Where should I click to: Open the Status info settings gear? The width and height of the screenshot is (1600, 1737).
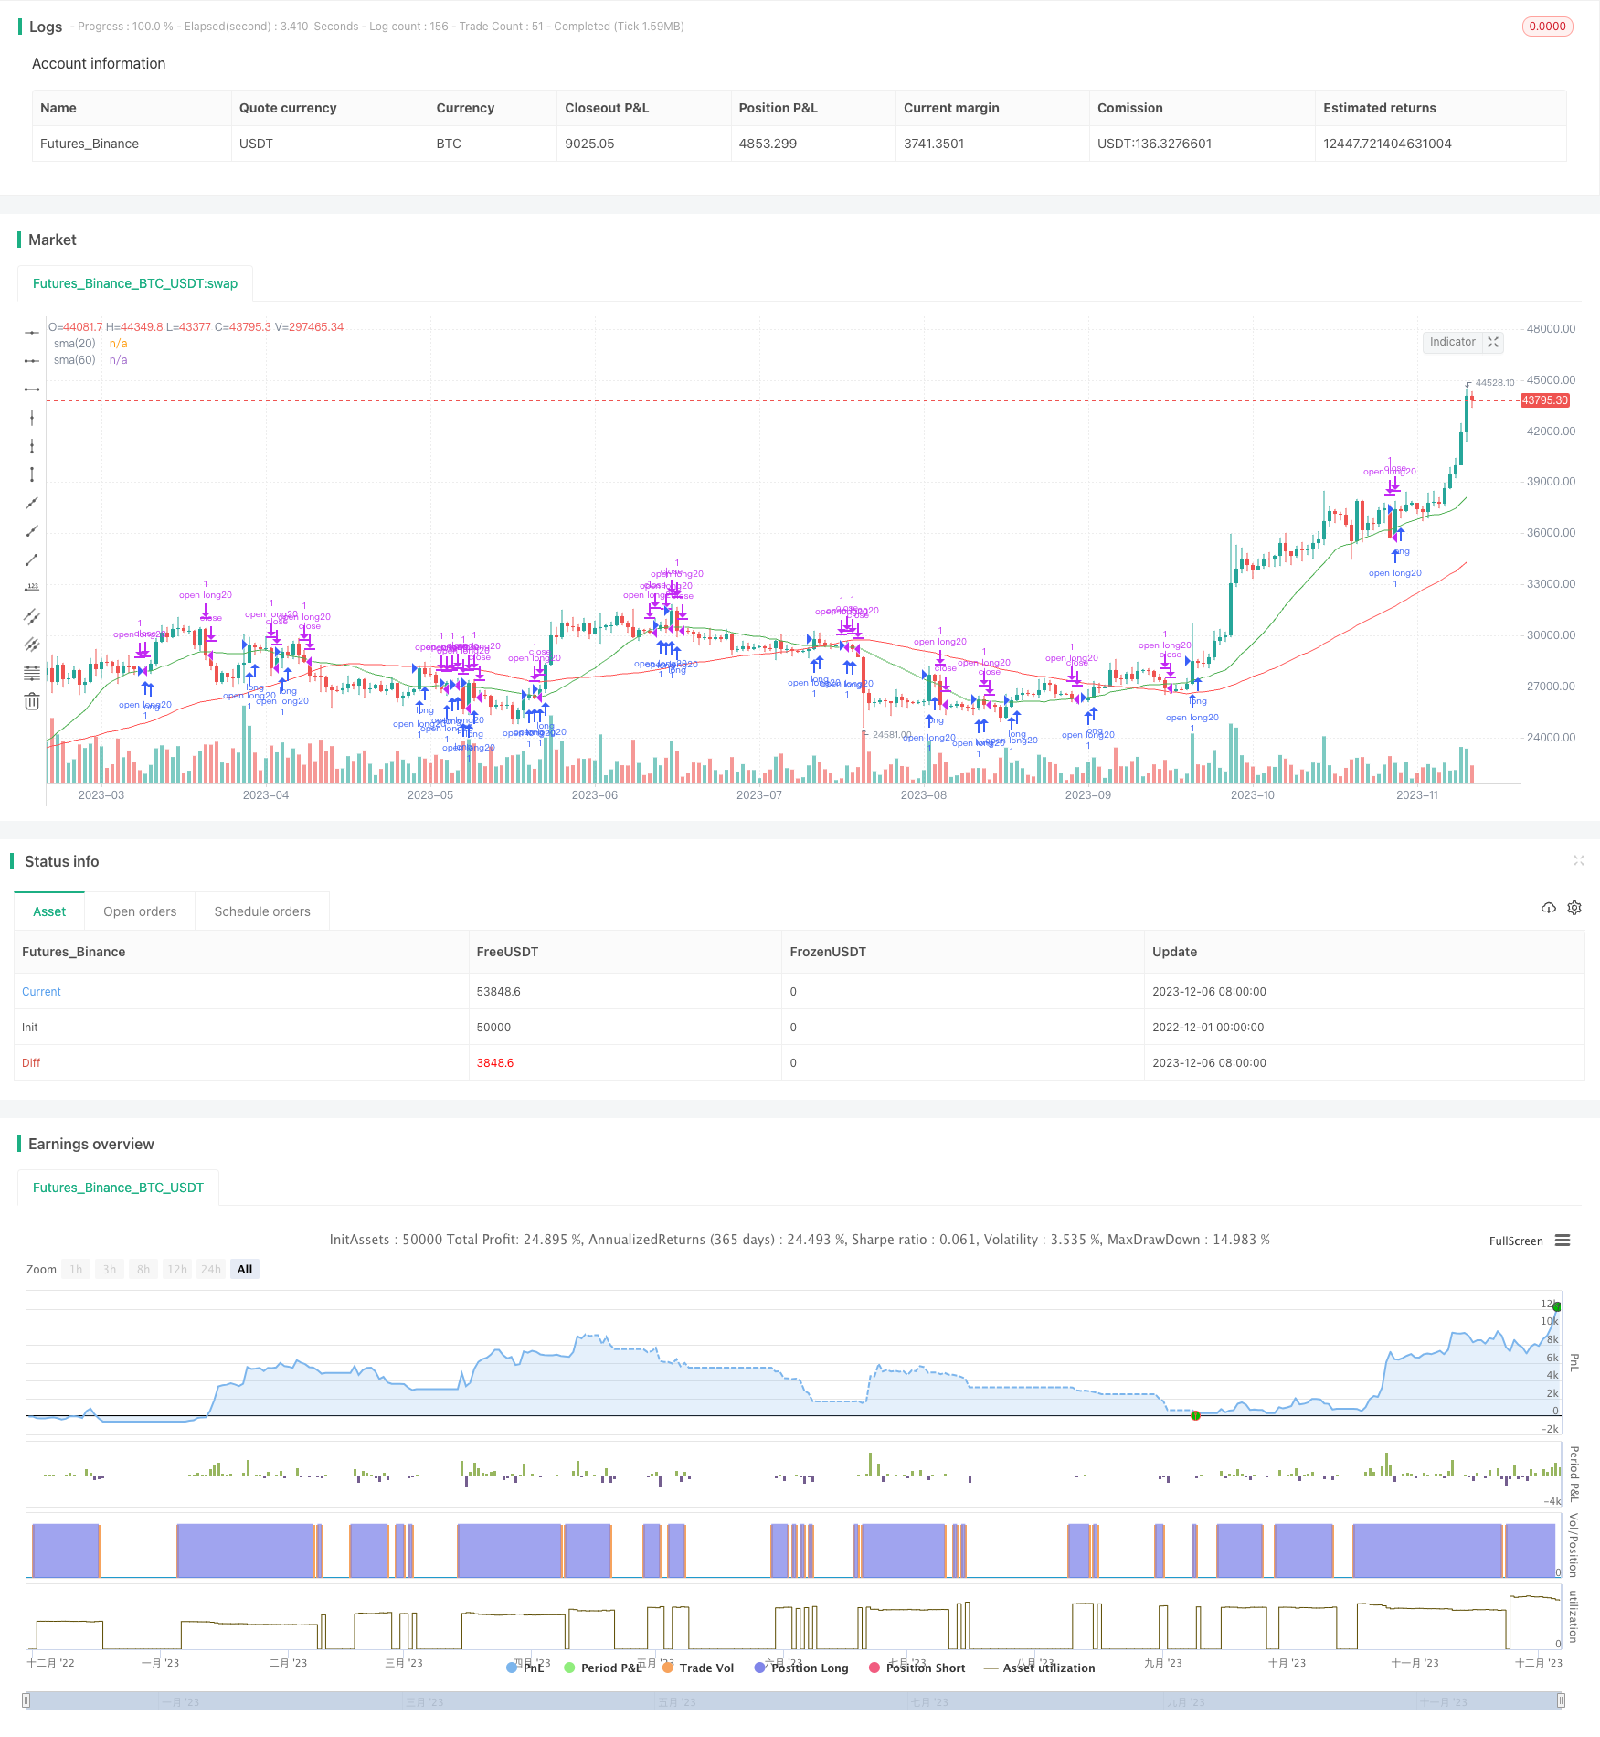(1574, 908)
